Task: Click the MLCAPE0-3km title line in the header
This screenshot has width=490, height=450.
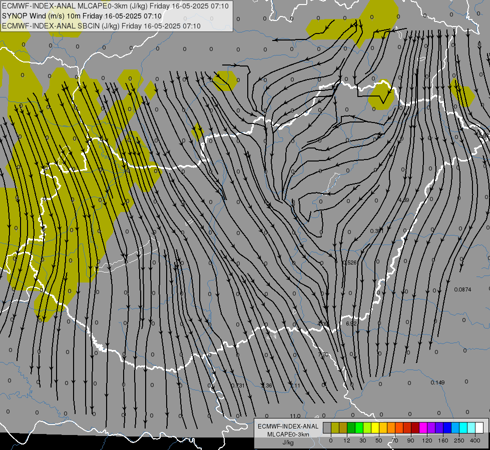Action: coord(115,6)
